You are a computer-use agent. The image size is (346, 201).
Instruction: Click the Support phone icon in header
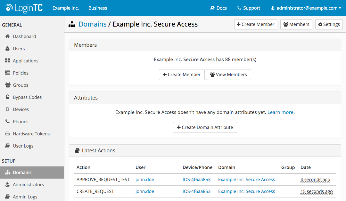coord(239,8)
